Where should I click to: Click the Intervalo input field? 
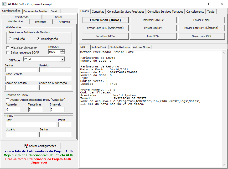(x=57, y=109)
